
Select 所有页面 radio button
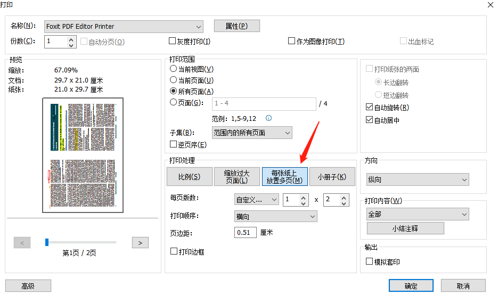pyautogui.click(x=174, y=91)
